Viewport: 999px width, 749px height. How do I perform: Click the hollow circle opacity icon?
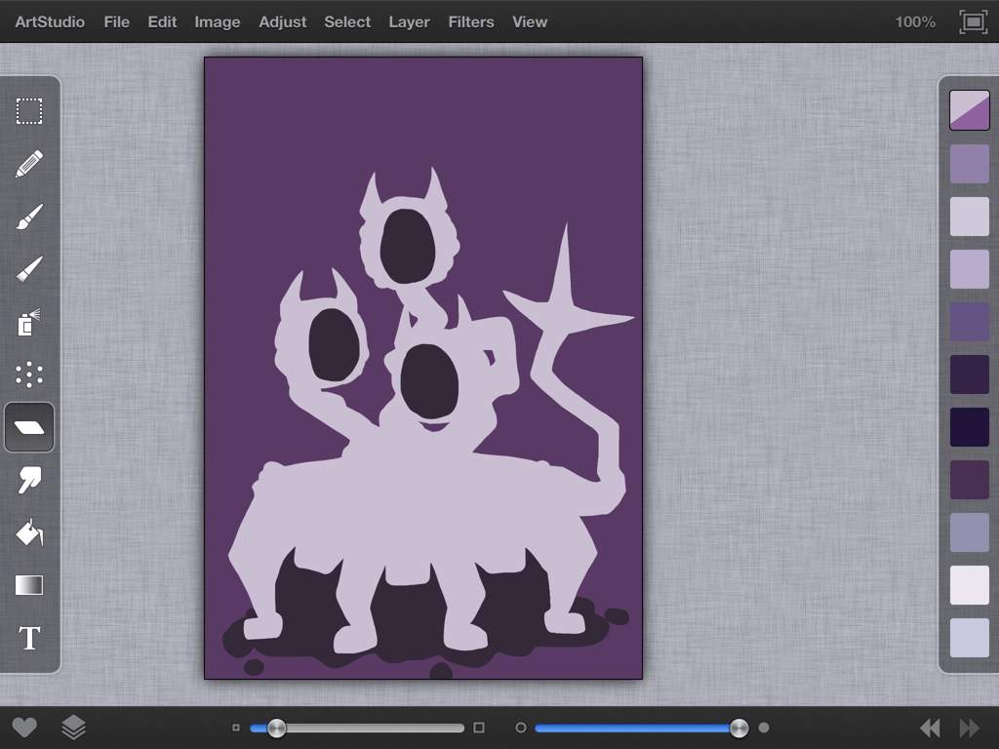(x=521, y=728)
